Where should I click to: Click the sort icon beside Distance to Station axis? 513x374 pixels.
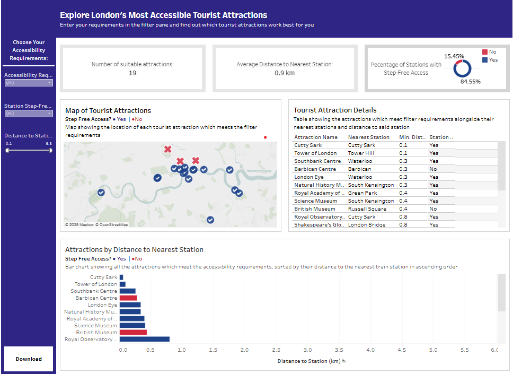(x=344, y=361)
